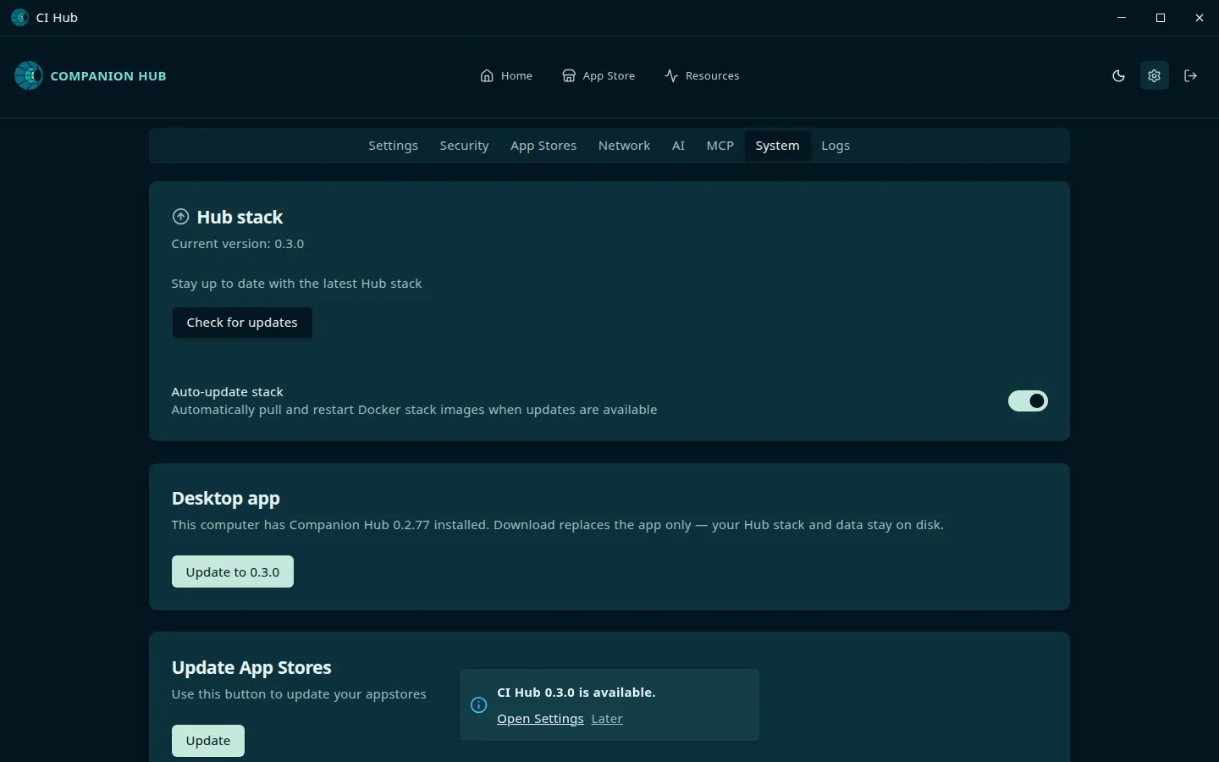Image resolution: width=1219 pixels, height=762 pixels.
Task: View the Logs tab
Action: (836, 146)
